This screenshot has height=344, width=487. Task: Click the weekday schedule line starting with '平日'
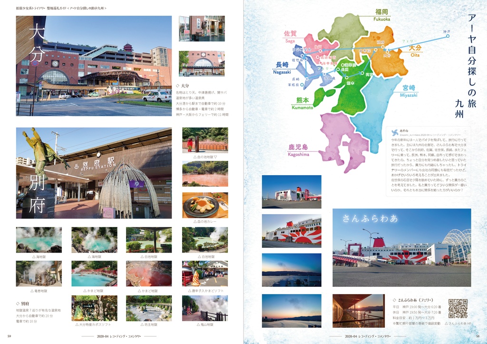point(417,307)
